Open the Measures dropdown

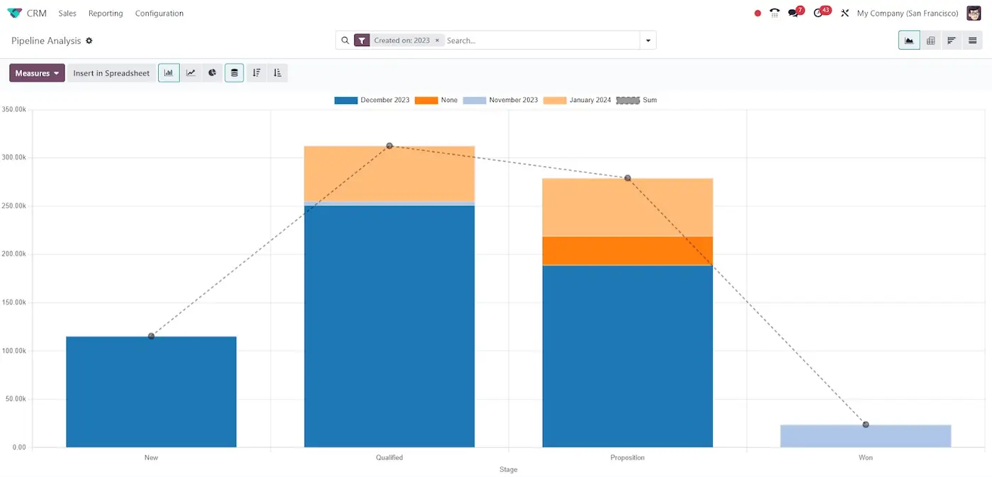point(37,72)
